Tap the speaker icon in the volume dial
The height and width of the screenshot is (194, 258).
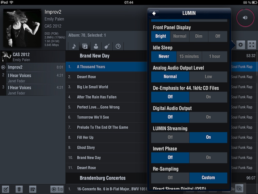(245, 18)
